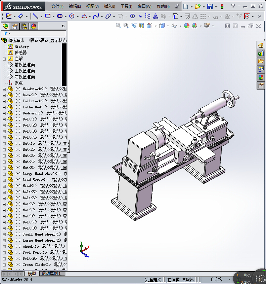Screen dimensions: 266x284
Task: Click the 自定义 status bar button
Action: point(217,280)
